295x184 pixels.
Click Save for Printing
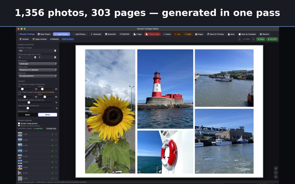pyautogui.click(x=215, y=34)
